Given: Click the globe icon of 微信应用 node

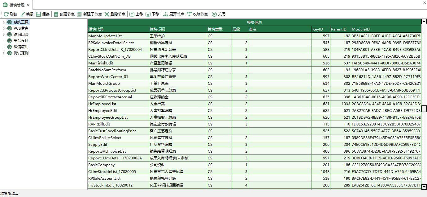Looking at the screenshot, I should coord(9,47).
